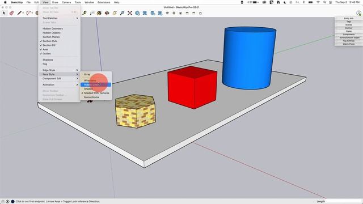363x204 pixels.
Task: Open the Extension Manager icon
Action: (x=160, y=13)
